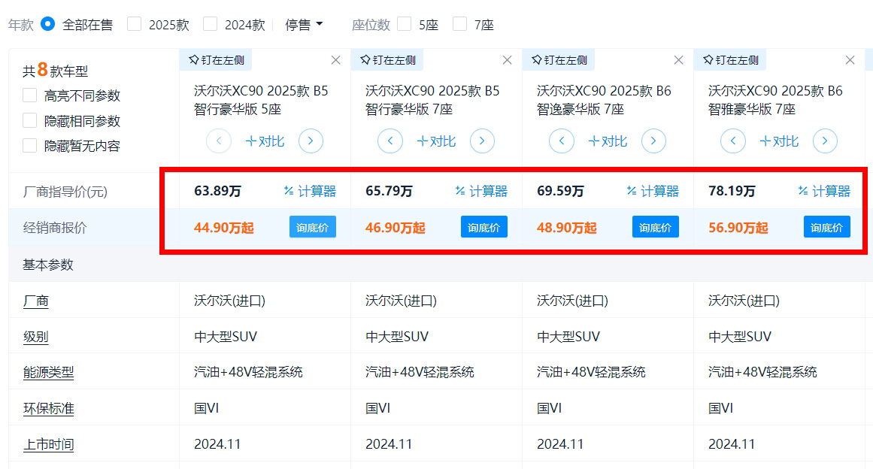Enable 高亮不同参数 option
Viewport: 873px width, 469px height.
[29, 95]
